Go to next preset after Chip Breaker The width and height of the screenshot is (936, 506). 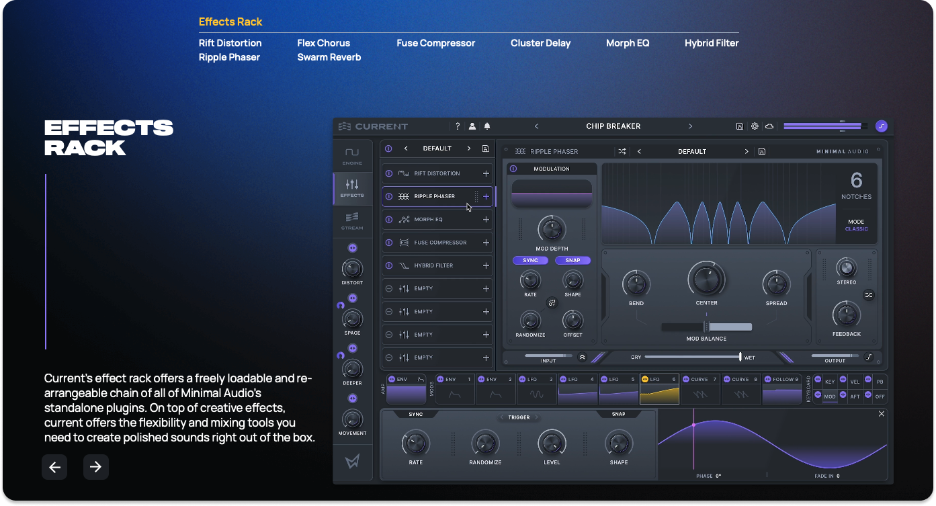[x=690, y=126]
